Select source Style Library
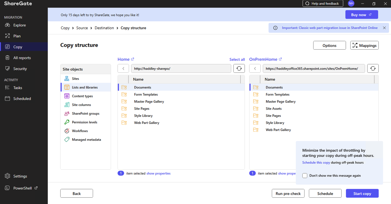Viewport: 391px width, 204px height. tap(181, 115)
